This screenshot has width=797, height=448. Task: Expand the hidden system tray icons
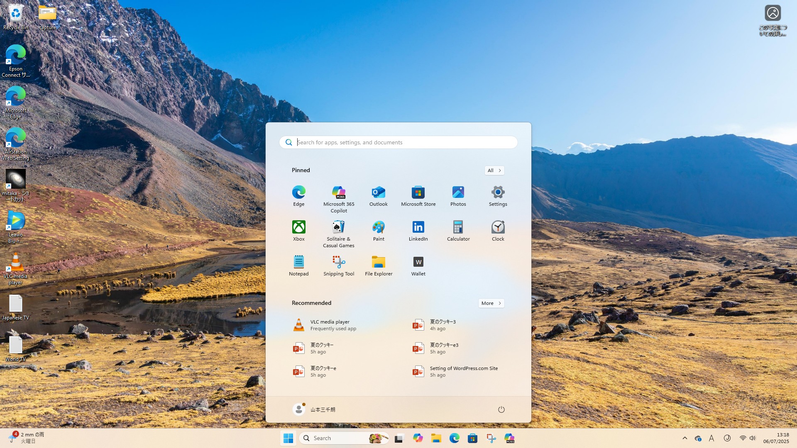coord(685,438)
